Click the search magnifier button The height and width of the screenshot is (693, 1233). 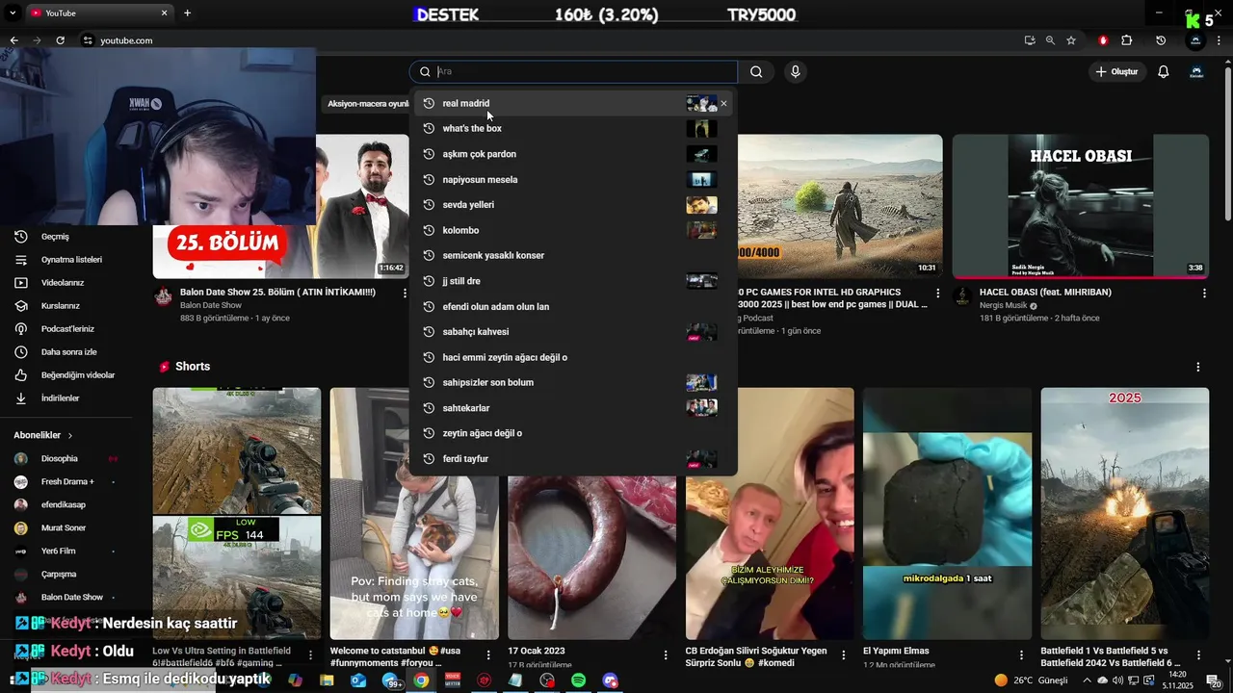coord(756,71)
